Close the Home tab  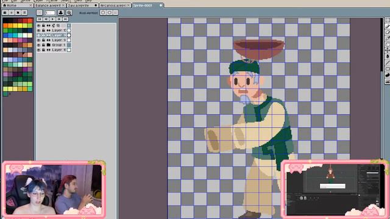(x=31, y=5)
